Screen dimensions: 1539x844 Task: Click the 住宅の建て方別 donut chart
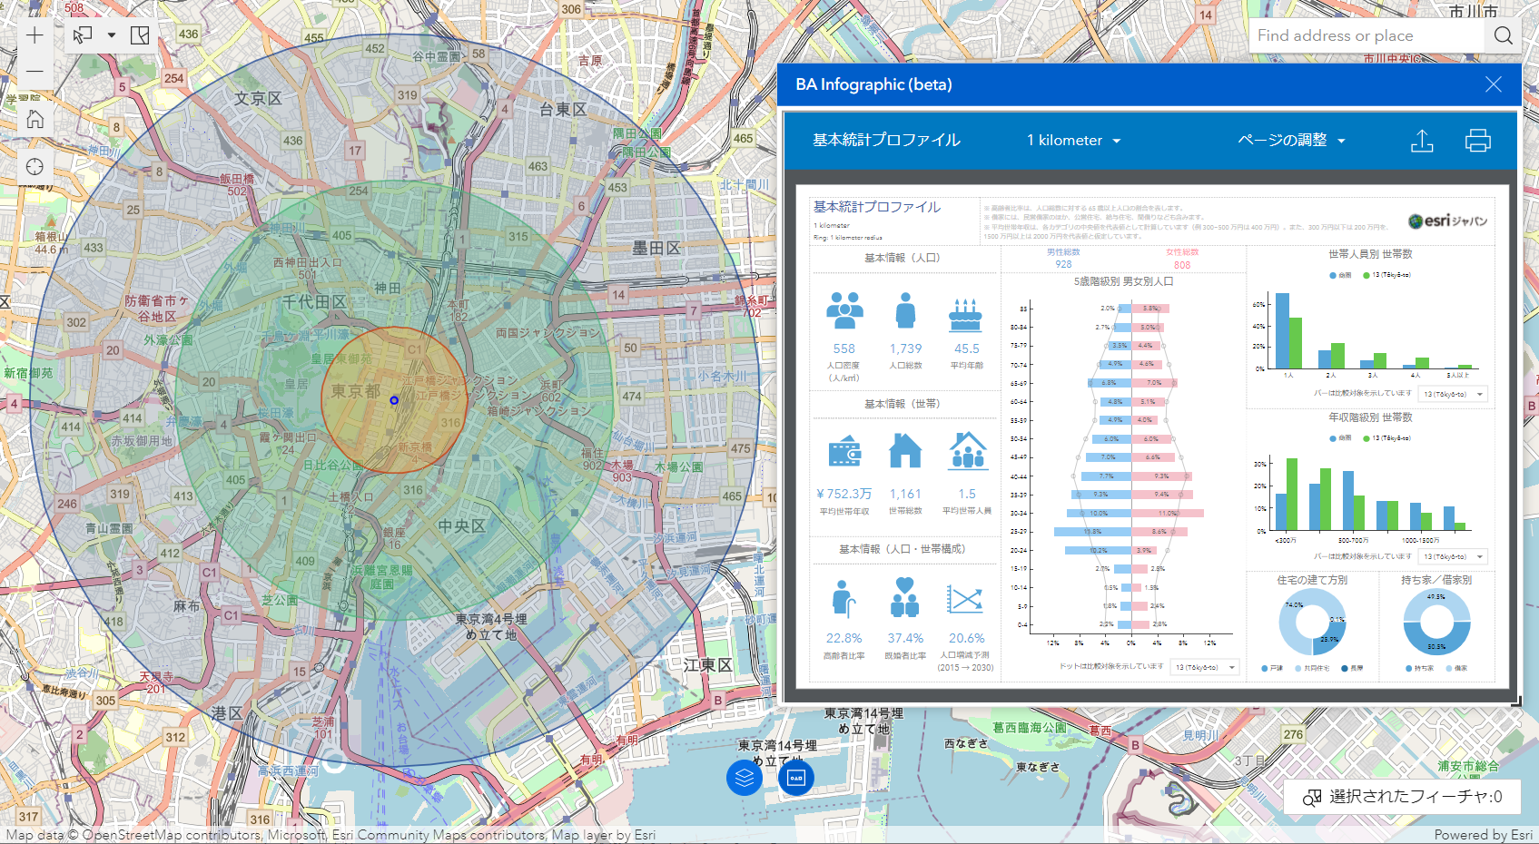tap(1312, 622)
